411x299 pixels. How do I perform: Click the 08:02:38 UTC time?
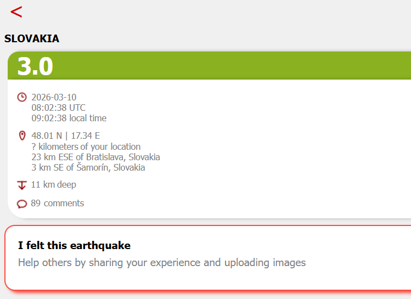(x=59, y=108)
